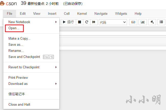Viewport: 166px width, 110px height.
Task: Open the Edit menu
Action: (23, 14)
